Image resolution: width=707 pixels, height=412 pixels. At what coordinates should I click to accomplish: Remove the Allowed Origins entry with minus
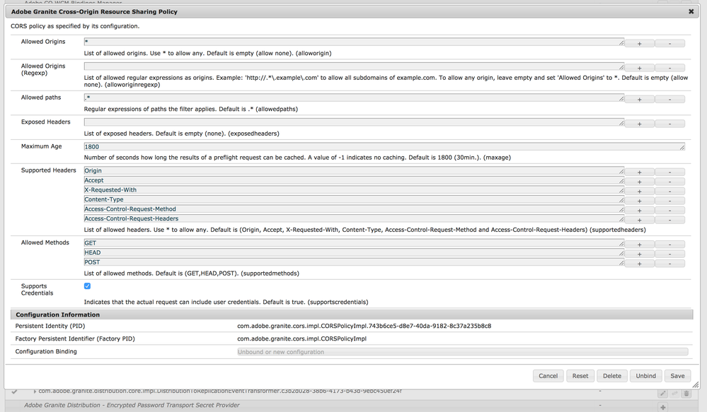[x=669, y=44]
